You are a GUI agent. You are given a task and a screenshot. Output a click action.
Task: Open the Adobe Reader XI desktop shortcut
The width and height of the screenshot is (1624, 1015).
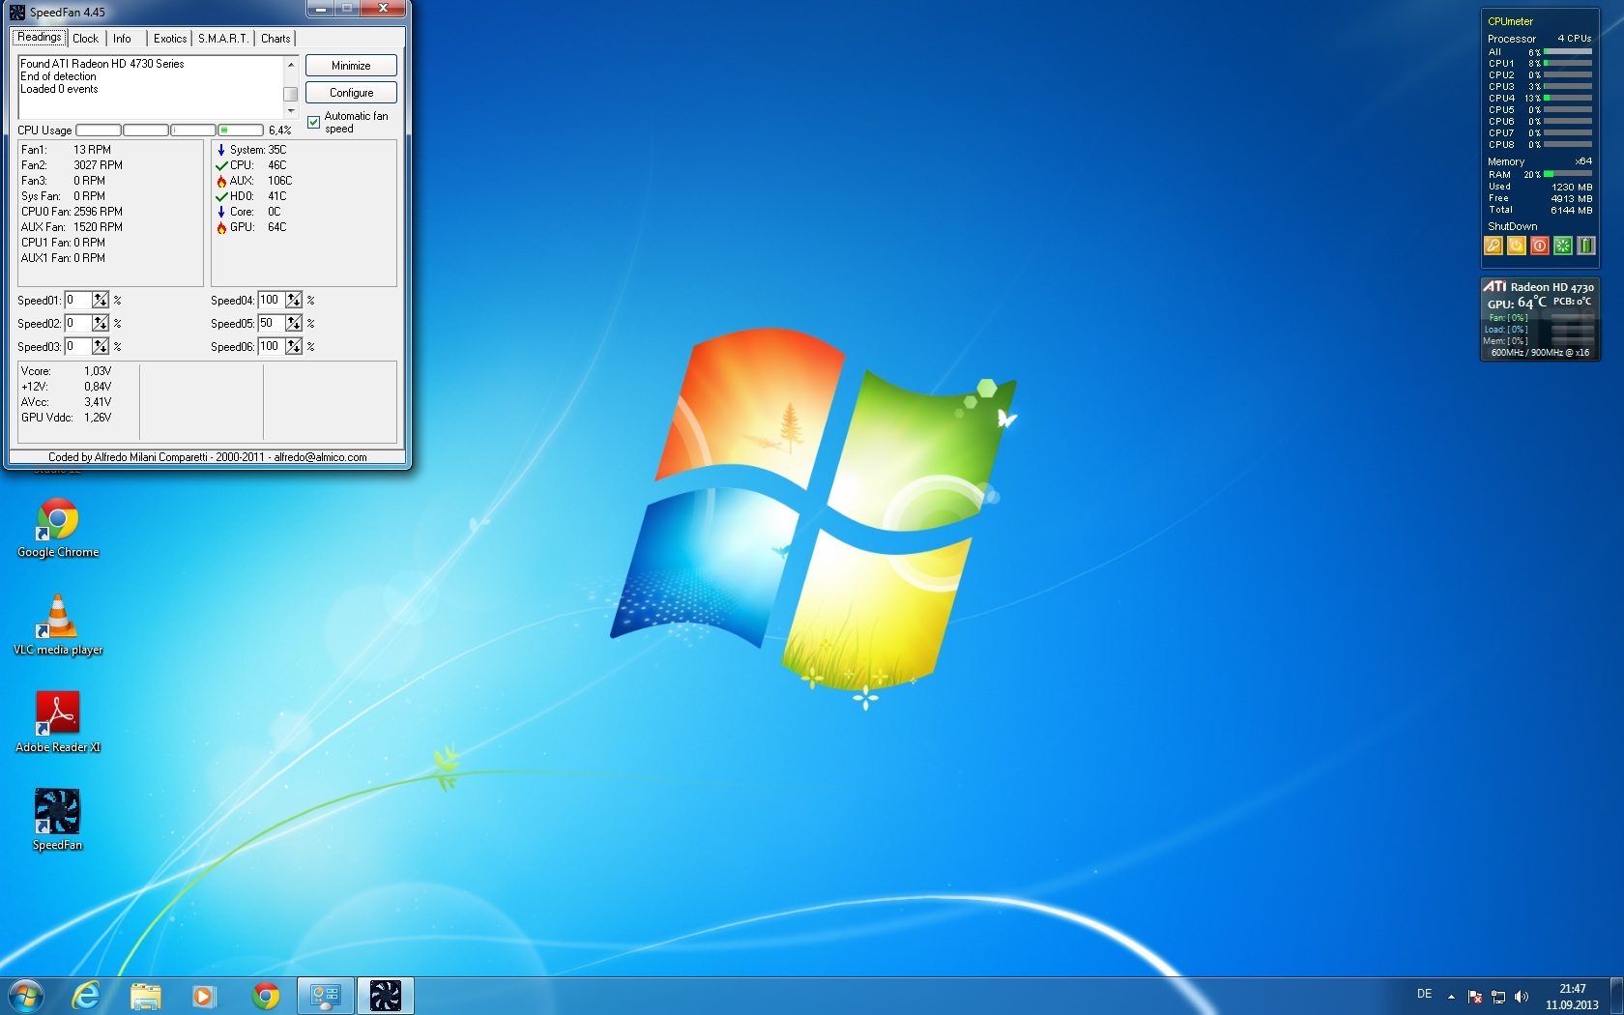click(58, 722)
